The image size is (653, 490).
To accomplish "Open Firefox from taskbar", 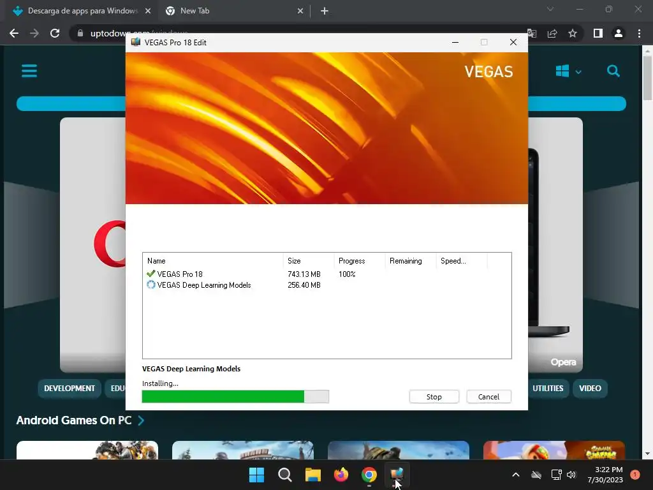I will pos(341,475).
